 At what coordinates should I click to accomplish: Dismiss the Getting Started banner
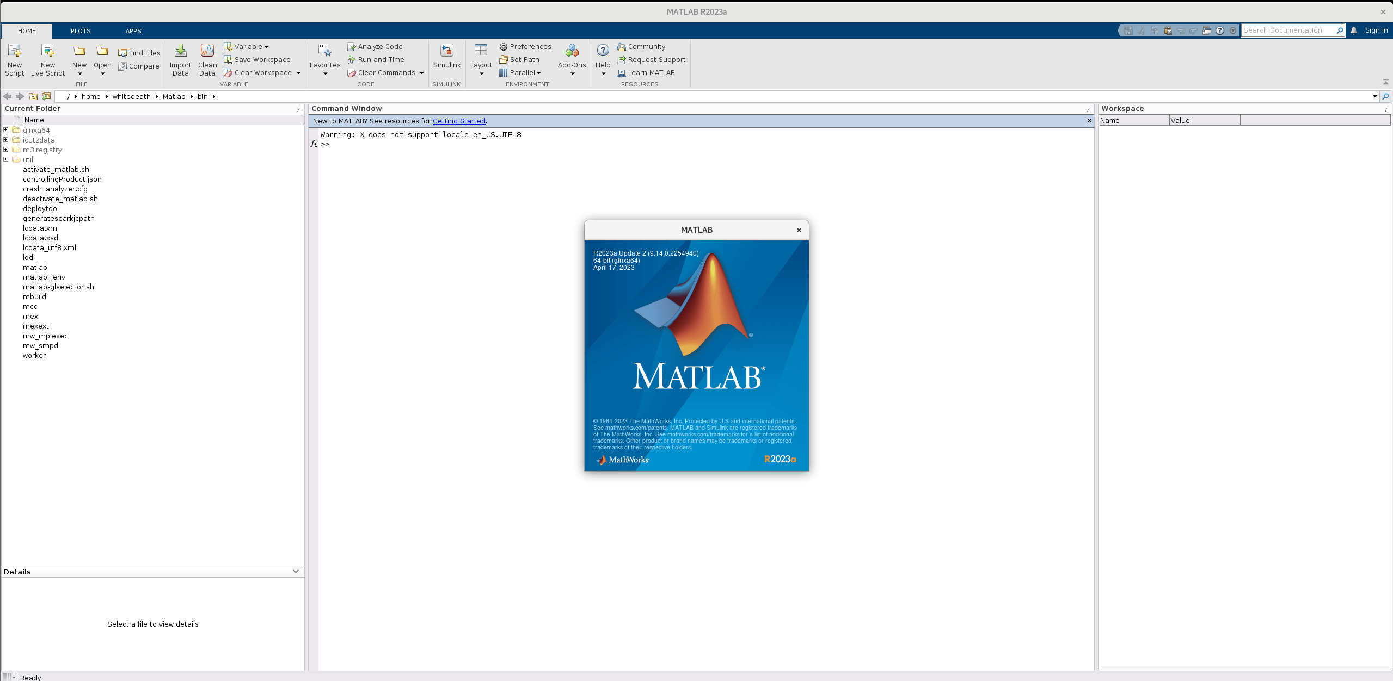[1089, 121]
